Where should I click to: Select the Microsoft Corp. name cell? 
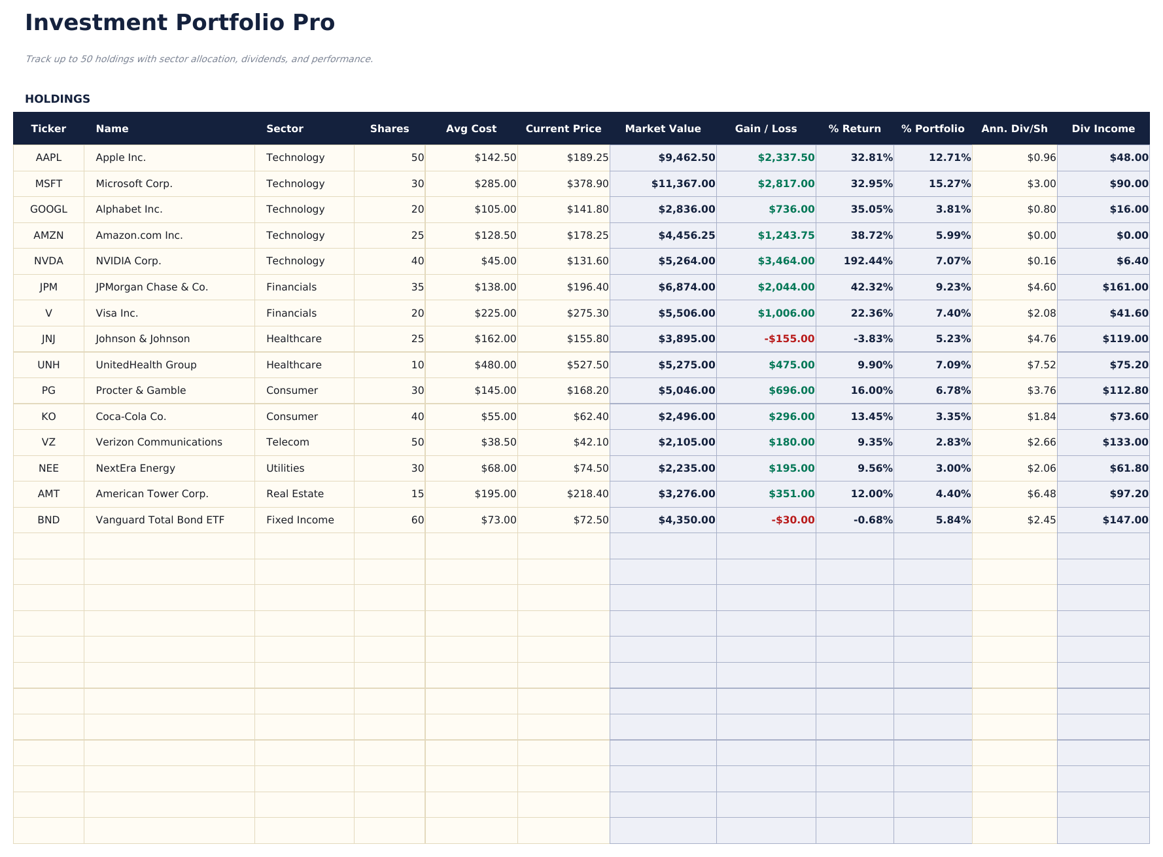point(134,184)
